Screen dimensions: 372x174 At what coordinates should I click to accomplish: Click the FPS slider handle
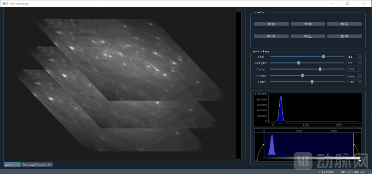pyautogui.click(x=323, y=56)
